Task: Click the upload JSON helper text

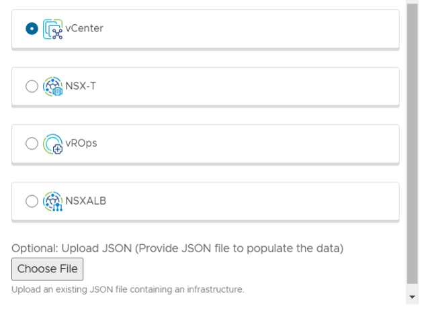Action: click(x=128, y=290)
